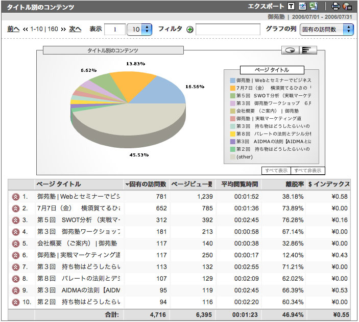Click the red arrow icon on row 5

[14, 244]
